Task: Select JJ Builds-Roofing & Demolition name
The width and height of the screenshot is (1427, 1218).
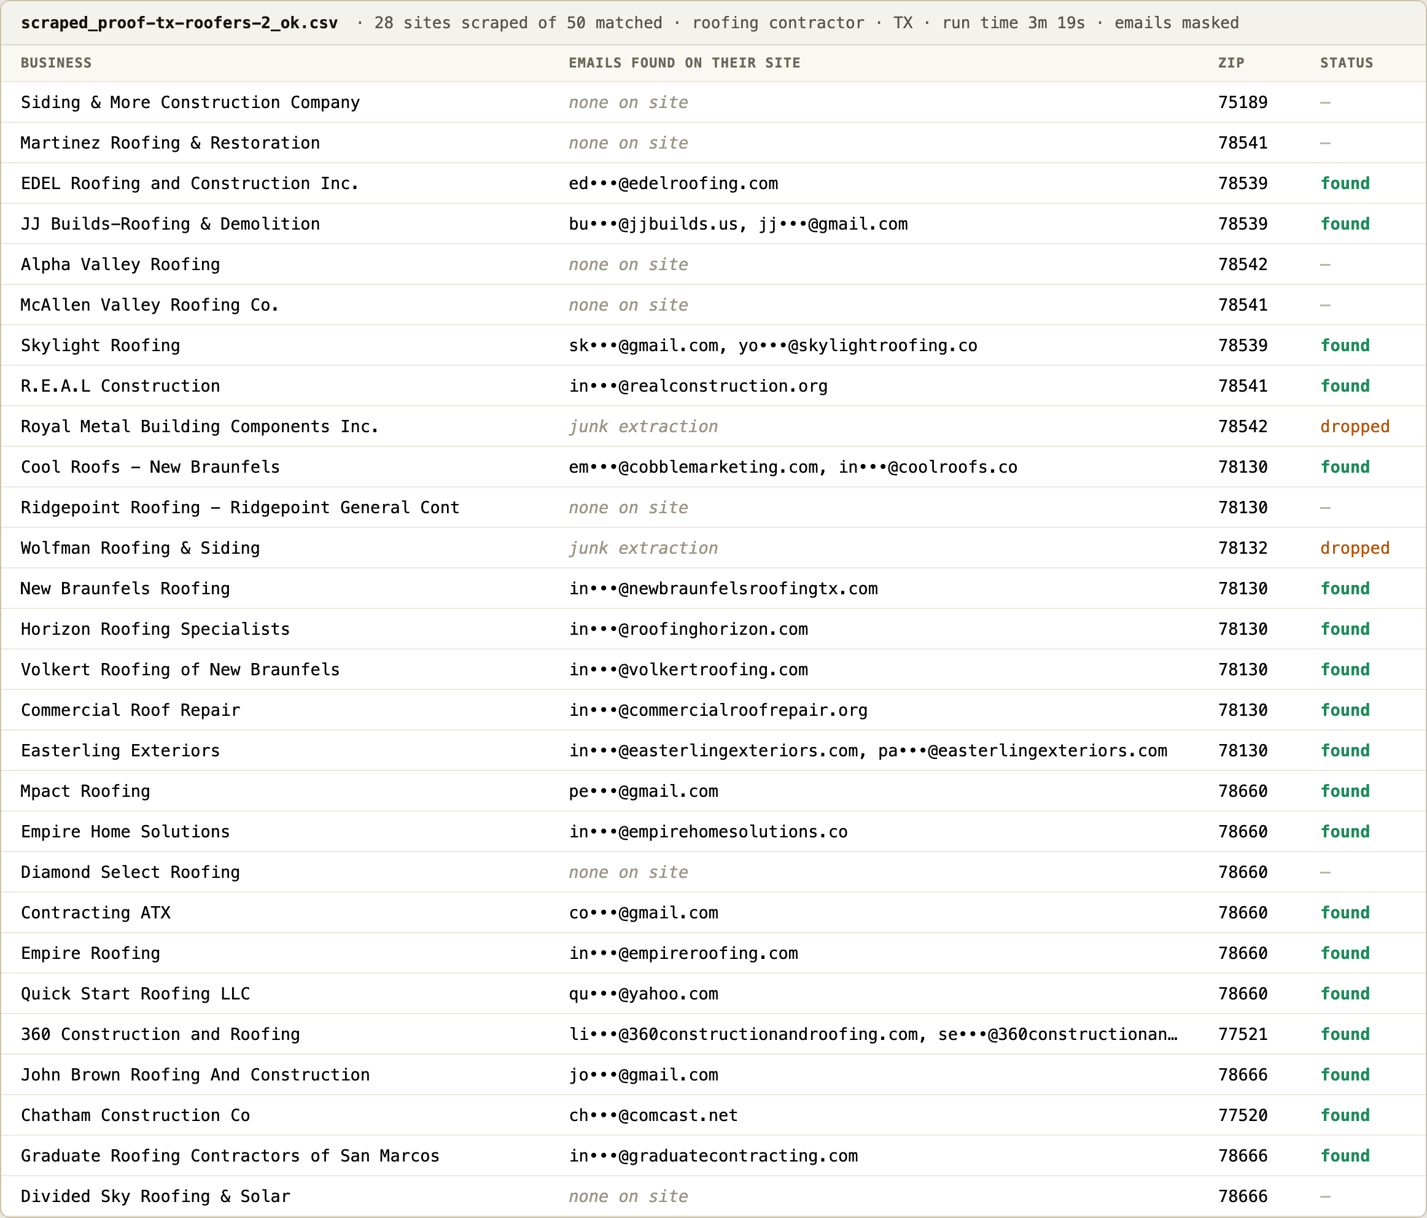Action: [170, 225]
